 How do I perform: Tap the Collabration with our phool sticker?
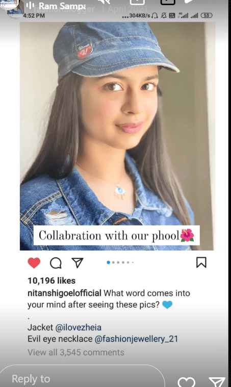coord(117,235)
